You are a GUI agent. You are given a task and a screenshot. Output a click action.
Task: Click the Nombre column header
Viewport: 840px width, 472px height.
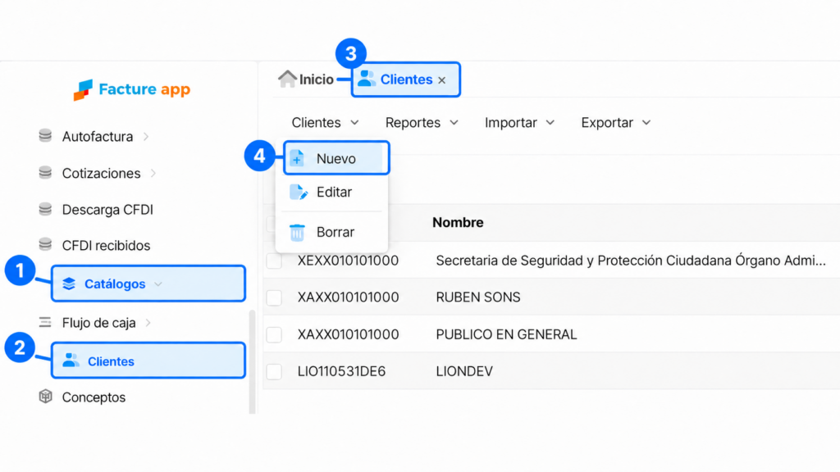tap(458, 223)
